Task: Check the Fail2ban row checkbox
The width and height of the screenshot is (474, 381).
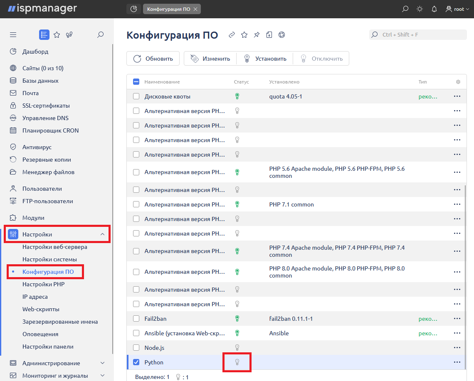Action: (136, 319)
